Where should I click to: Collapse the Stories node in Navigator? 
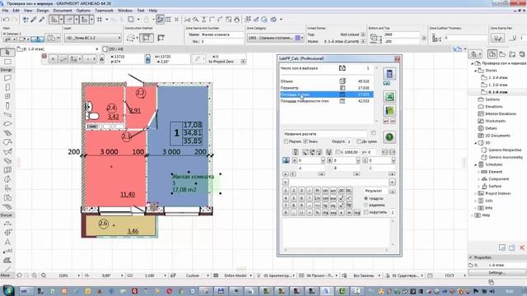(x=476, y=71)
